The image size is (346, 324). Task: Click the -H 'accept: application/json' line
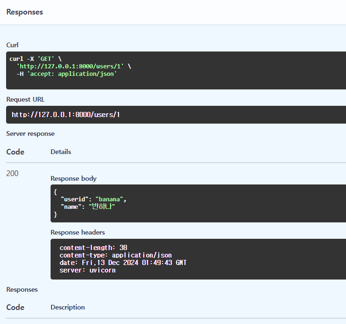coord(66,74)
